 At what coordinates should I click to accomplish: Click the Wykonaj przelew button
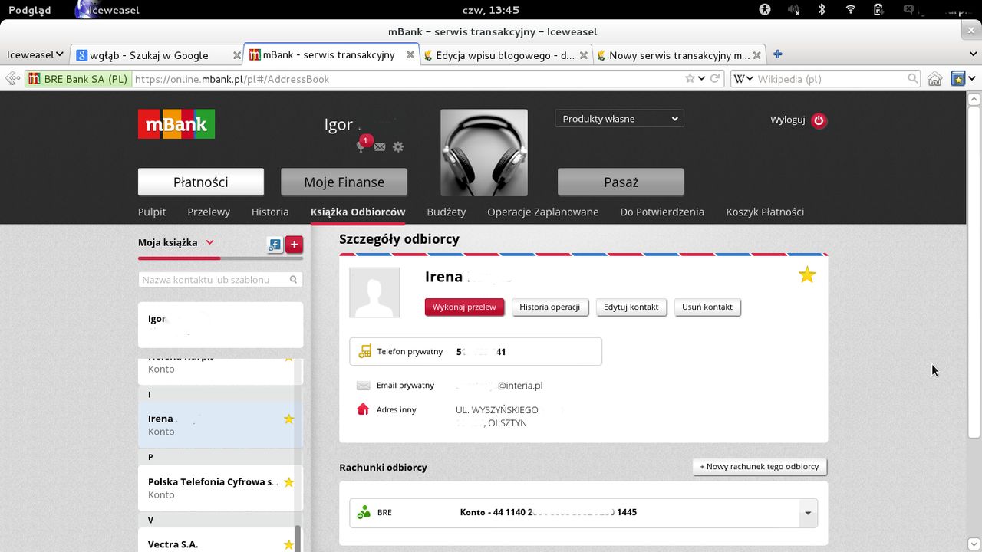coord(464,307)
